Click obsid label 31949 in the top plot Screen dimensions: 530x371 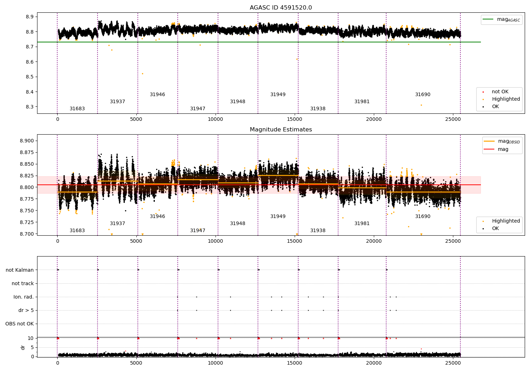pyautogui.click(x=278, y=95)
